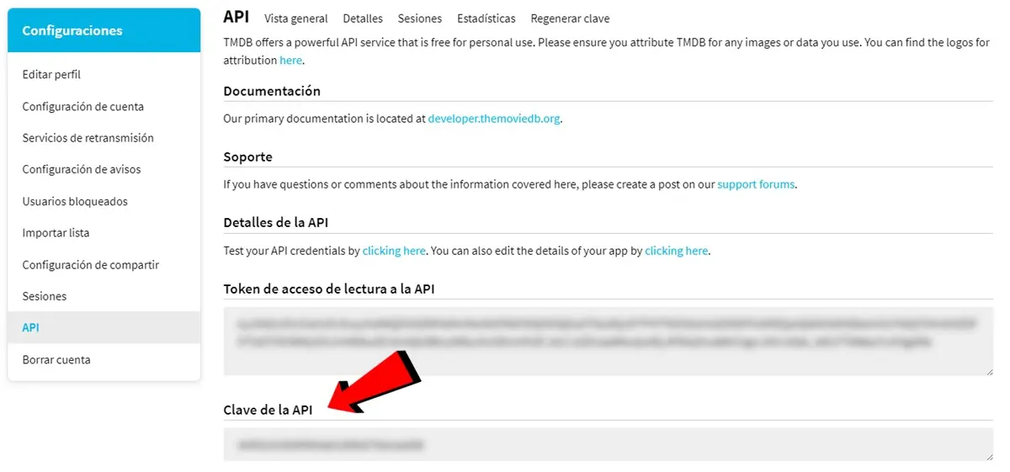Go to Configuración de avisos
The width and height of the screenshot is (1010, 472).
(x=81, y=170)
